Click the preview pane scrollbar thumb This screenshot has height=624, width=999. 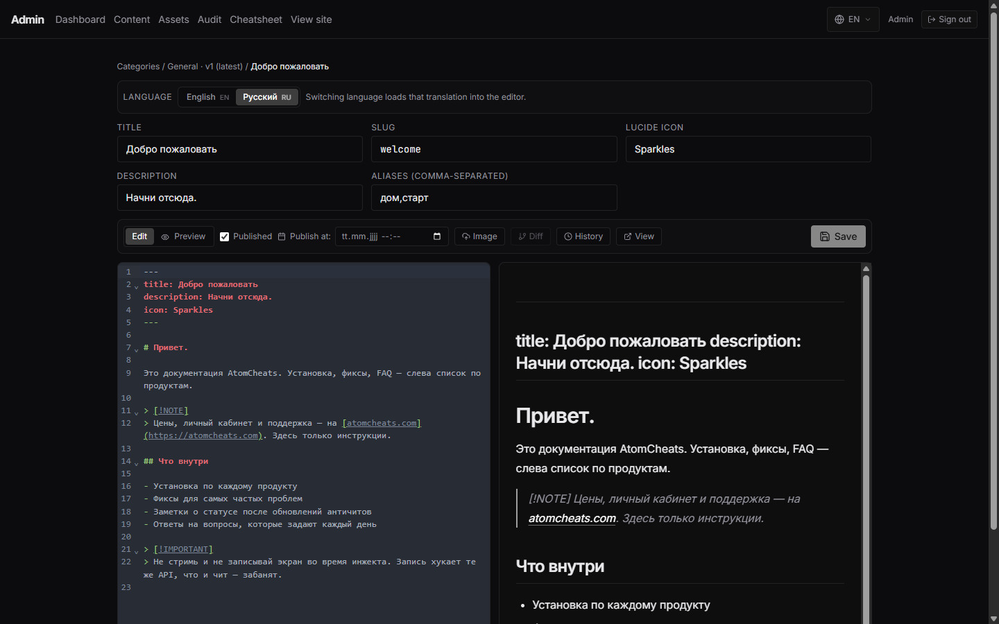point(866,451)
